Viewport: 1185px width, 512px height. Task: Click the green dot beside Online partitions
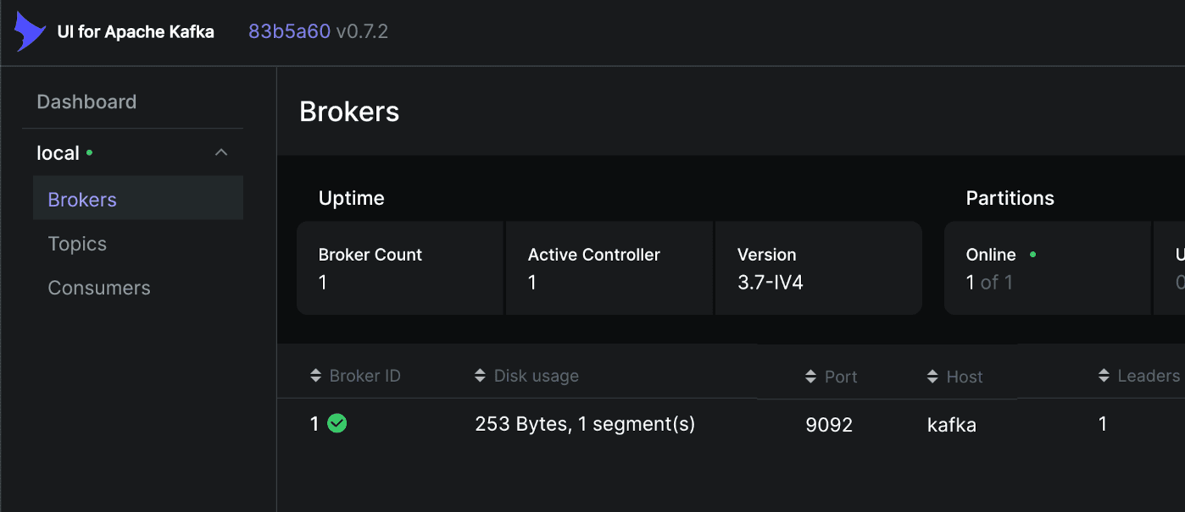coord(1032,254)
